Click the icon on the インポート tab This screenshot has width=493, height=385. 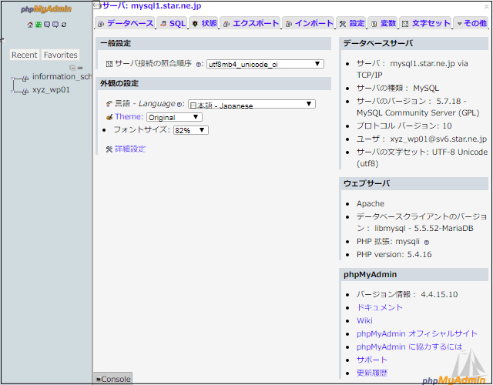pos(288,24)
